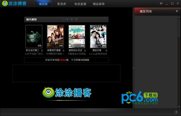Switch to the 影视库 tab
This screenshot has height=116, width=181.
(62, 4)
